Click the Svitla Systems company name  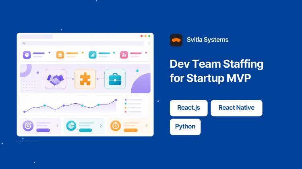[x=207, y=40]
